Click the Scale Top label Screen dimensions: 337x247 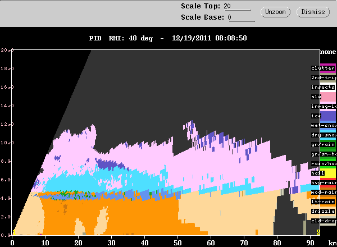(201, 6)
